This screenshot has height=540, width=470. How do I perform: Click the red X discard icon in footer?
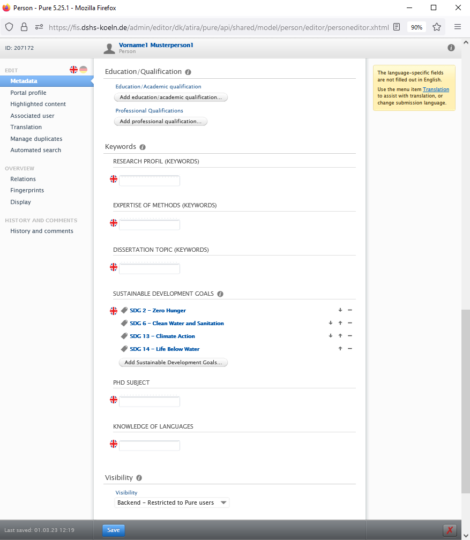(x=450, y=530)
